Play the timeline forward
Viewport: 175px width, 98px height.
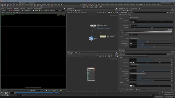[x=8, y=93]
